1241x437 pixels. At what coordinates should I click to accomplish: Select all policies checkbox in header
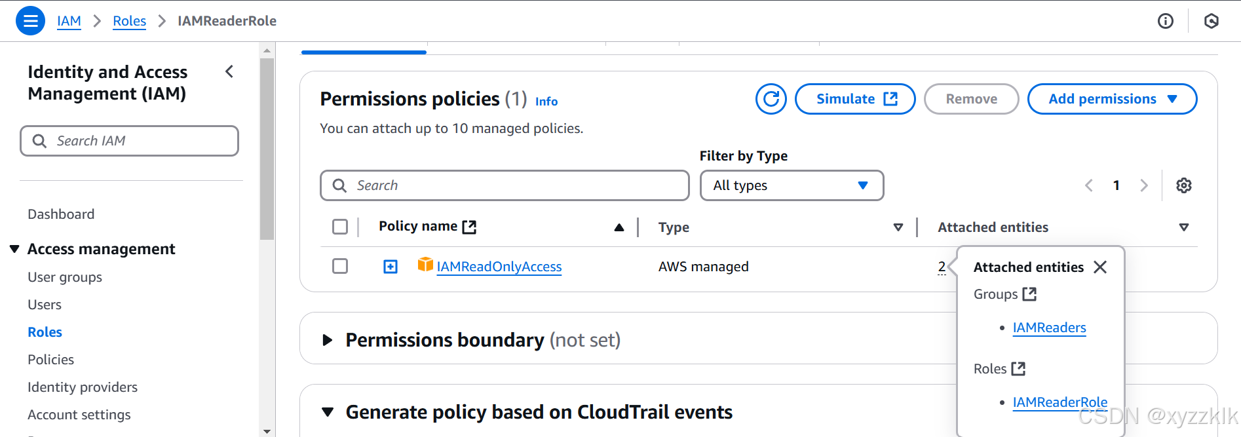pos(340,227)
